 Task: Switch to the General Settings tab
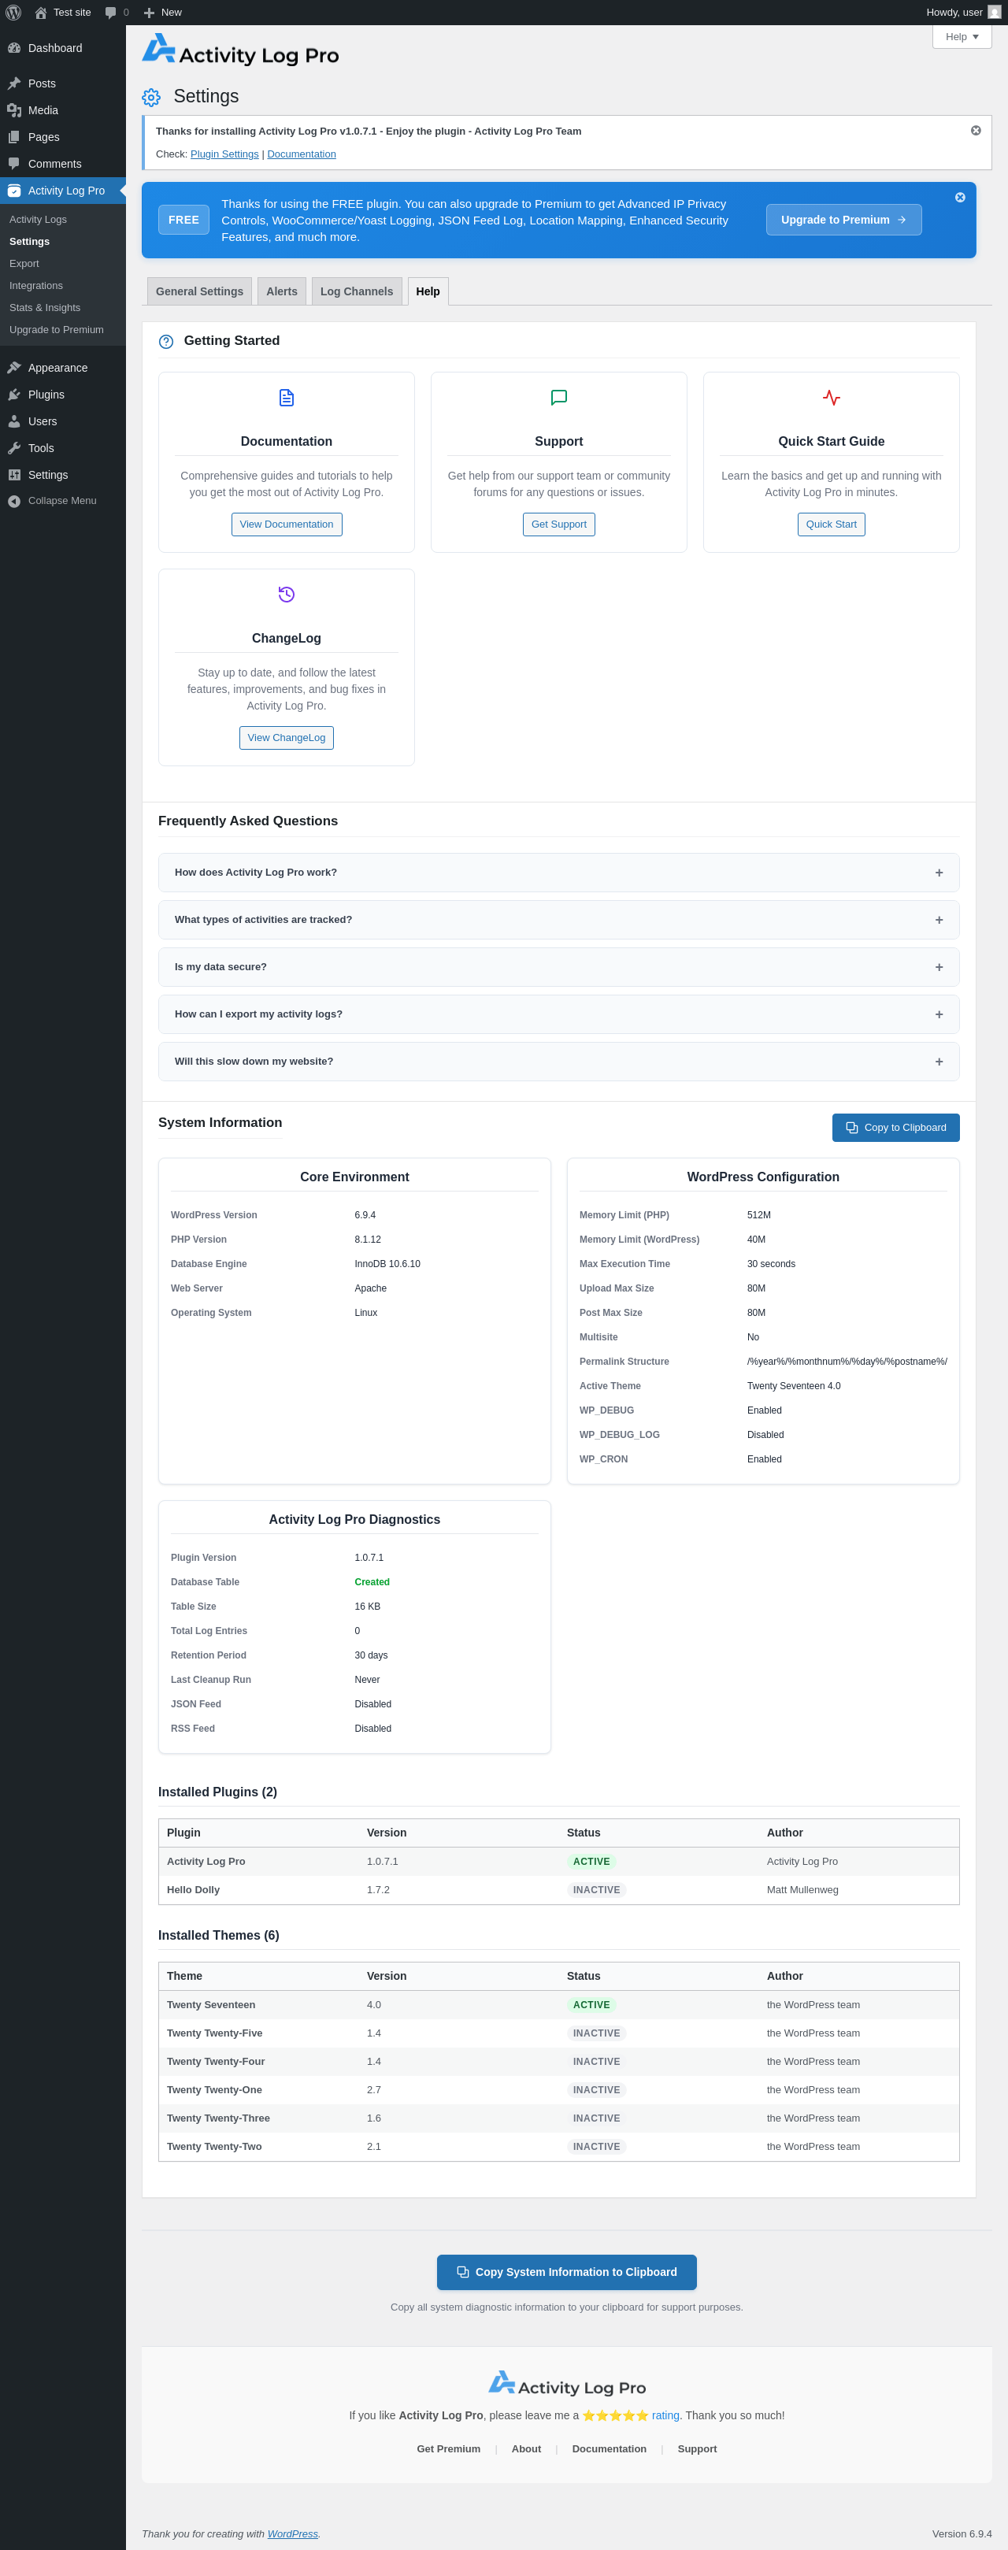(x=199, y=291)
